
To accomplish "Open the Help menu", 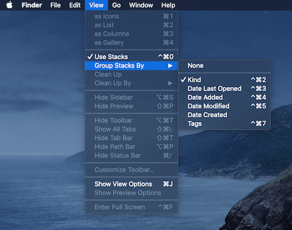I will pyautogui.click(x=168, y=5).
